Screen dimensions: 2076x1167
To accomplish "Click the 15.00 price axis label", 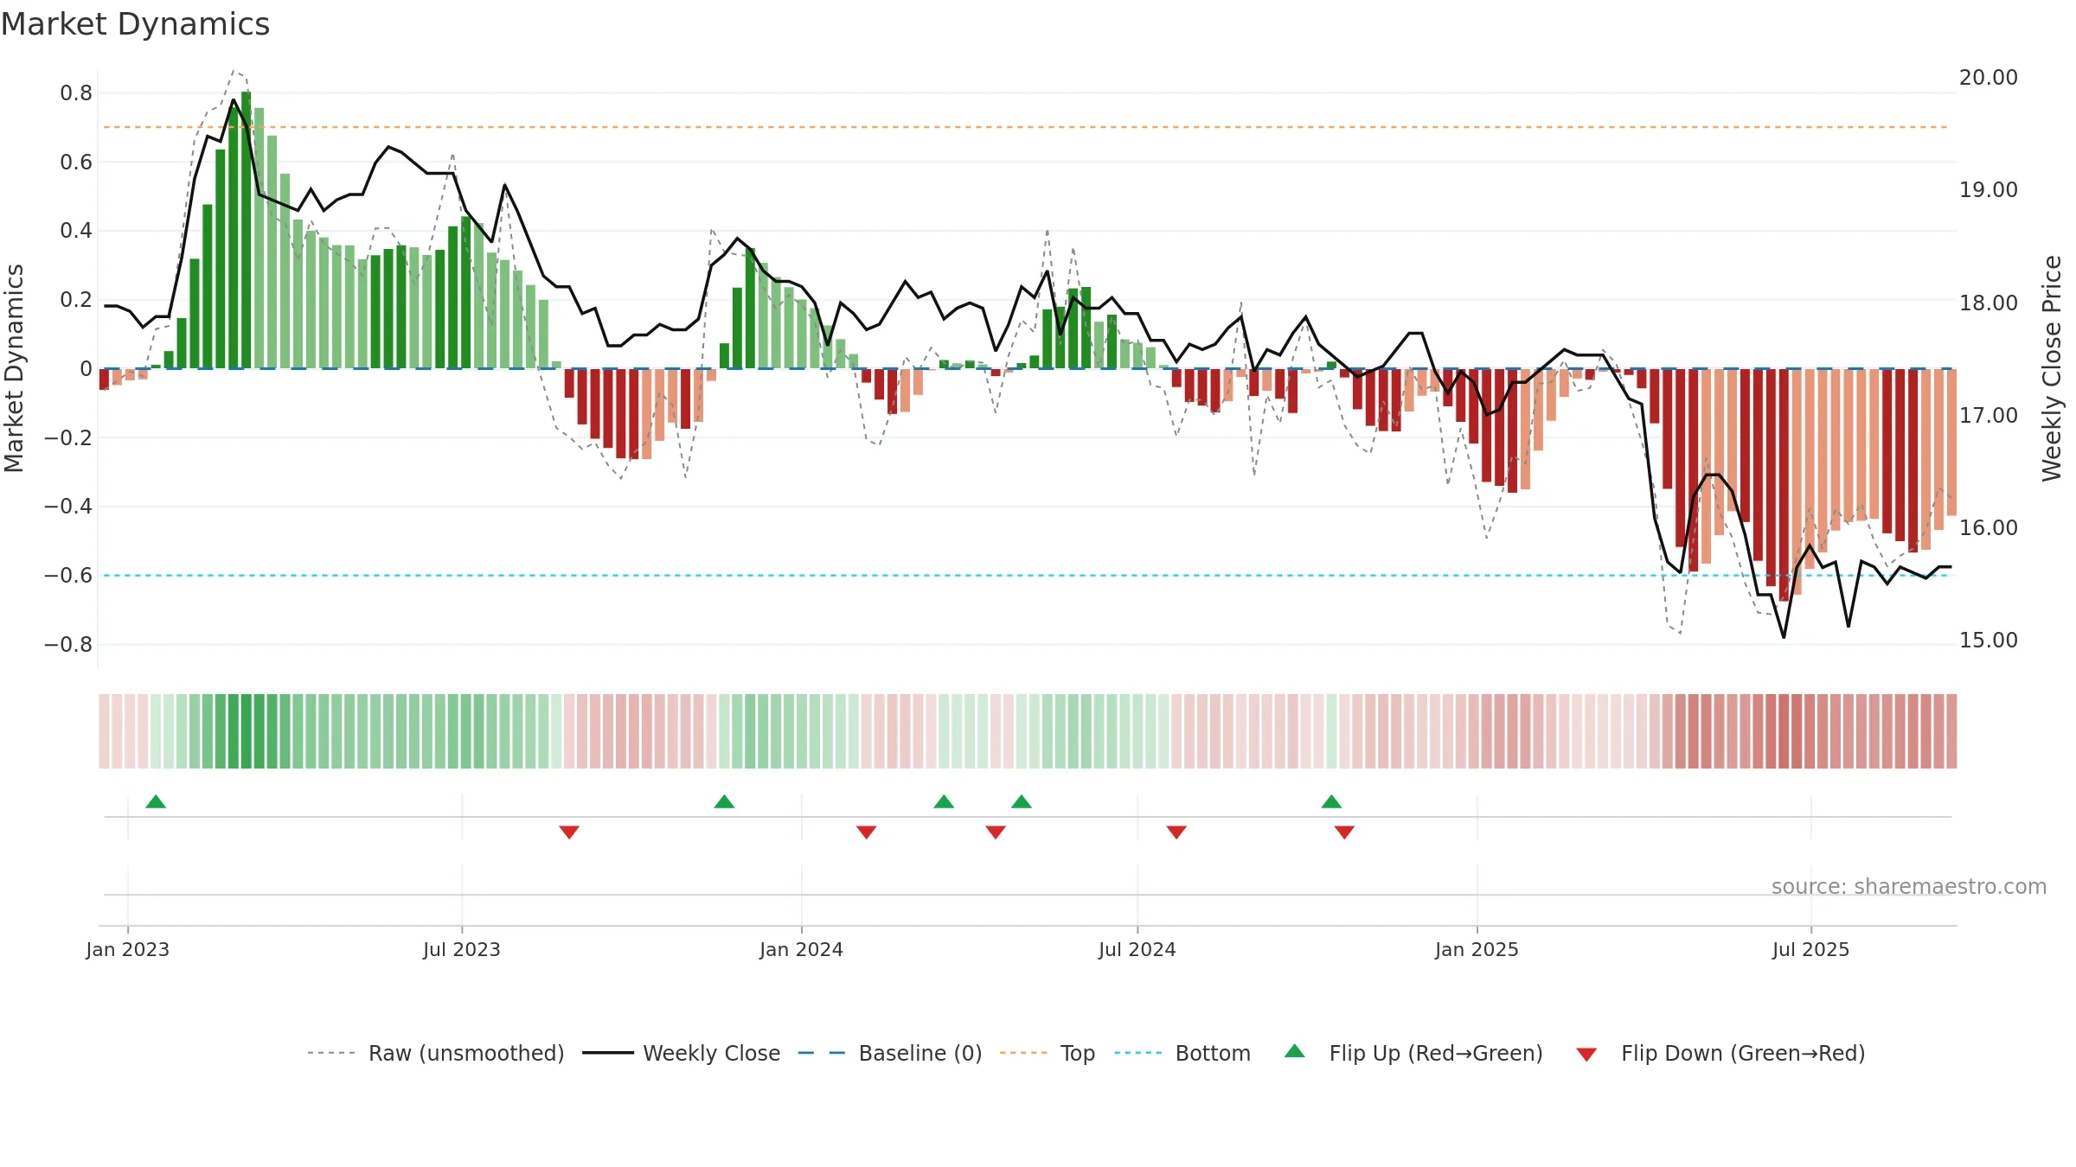I will [x=1989, y=641].
